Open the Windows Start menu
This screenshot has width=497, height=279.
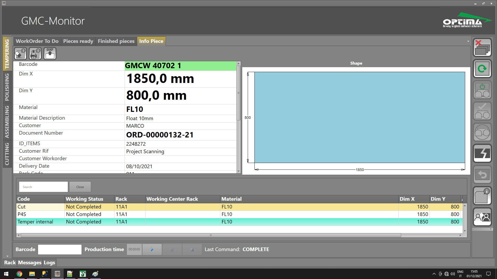(6, 274)
